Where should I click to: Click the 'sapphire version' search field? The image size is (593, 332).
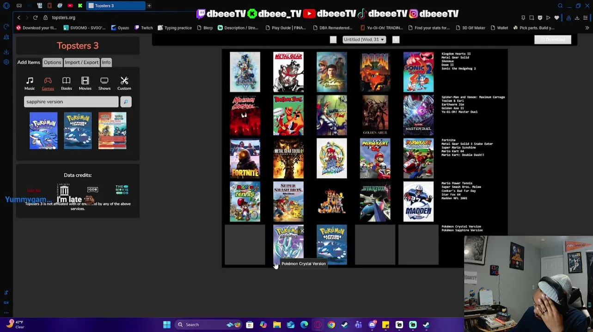tap(71, 102)
